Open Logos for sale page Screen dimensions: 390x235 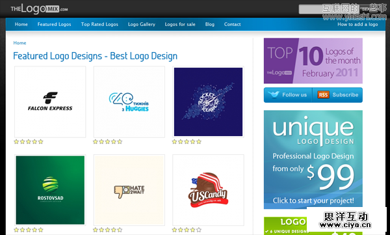pyautogui.click(x=180, y=25)
